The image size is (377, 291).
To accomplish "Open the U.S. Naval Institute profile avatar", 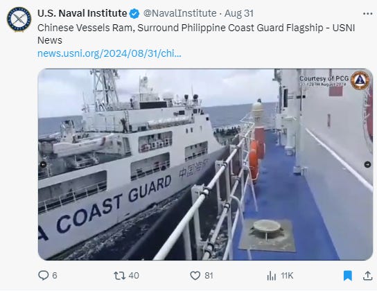I will (19, 19).
